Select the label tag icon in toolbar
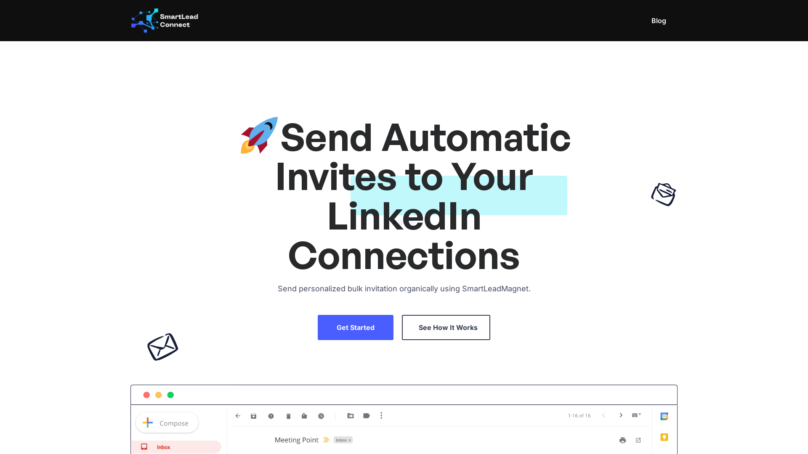The image size is (808, 454). point(366,415)
